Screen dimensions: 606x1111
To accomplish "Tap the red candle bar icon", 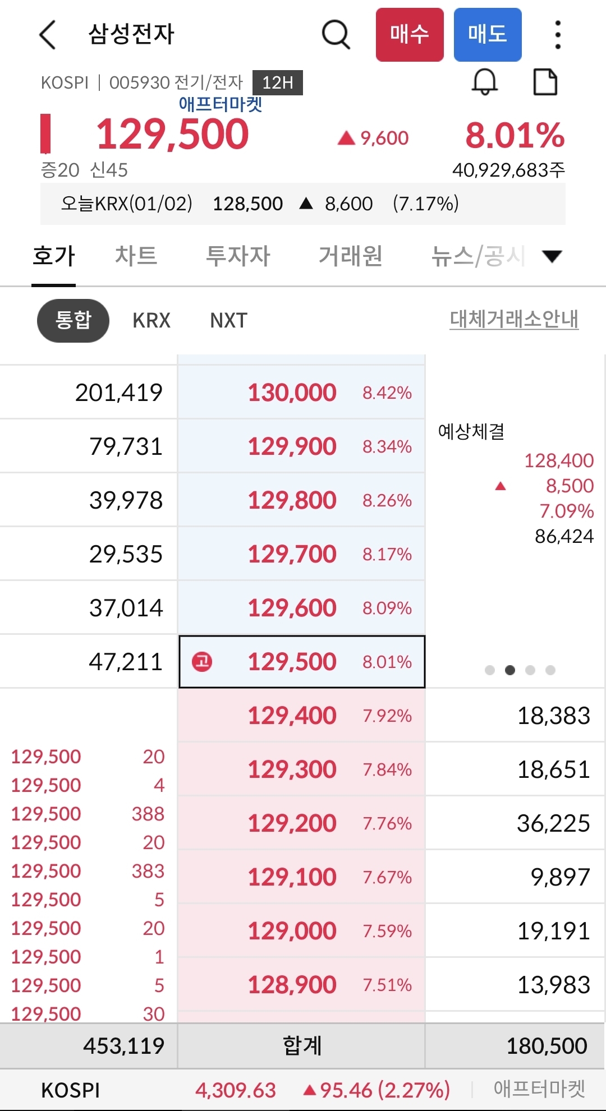I will coord(46,133).
